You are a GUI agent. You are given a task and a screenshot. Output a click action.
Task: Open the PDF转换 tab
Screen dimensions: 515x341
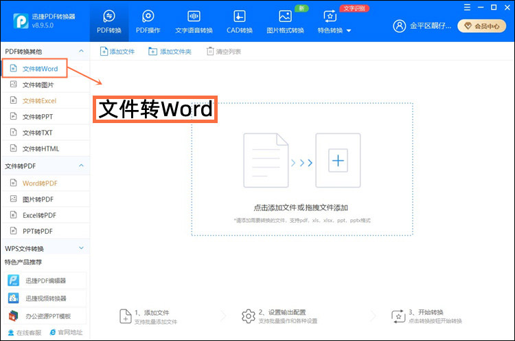[109, 22]
